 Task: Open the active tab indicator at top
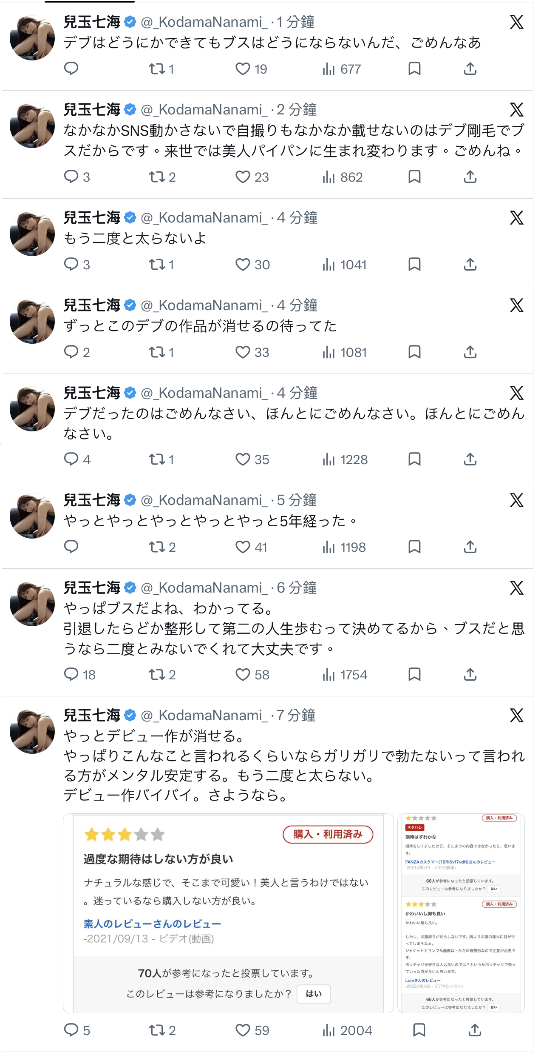(90, 2)
